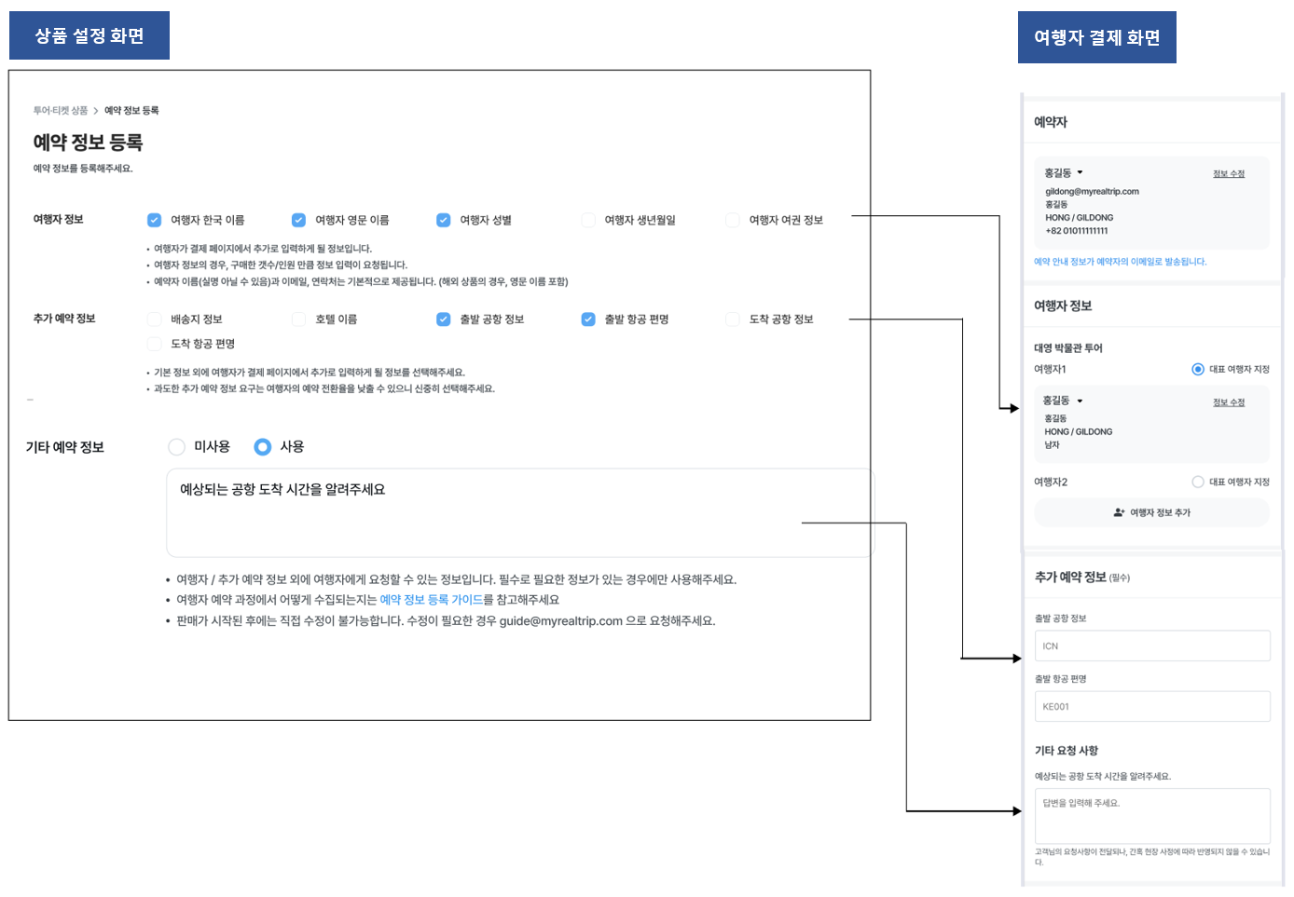Enable the 여행자 생년월일 checkbox

click(x=588, y=221)
